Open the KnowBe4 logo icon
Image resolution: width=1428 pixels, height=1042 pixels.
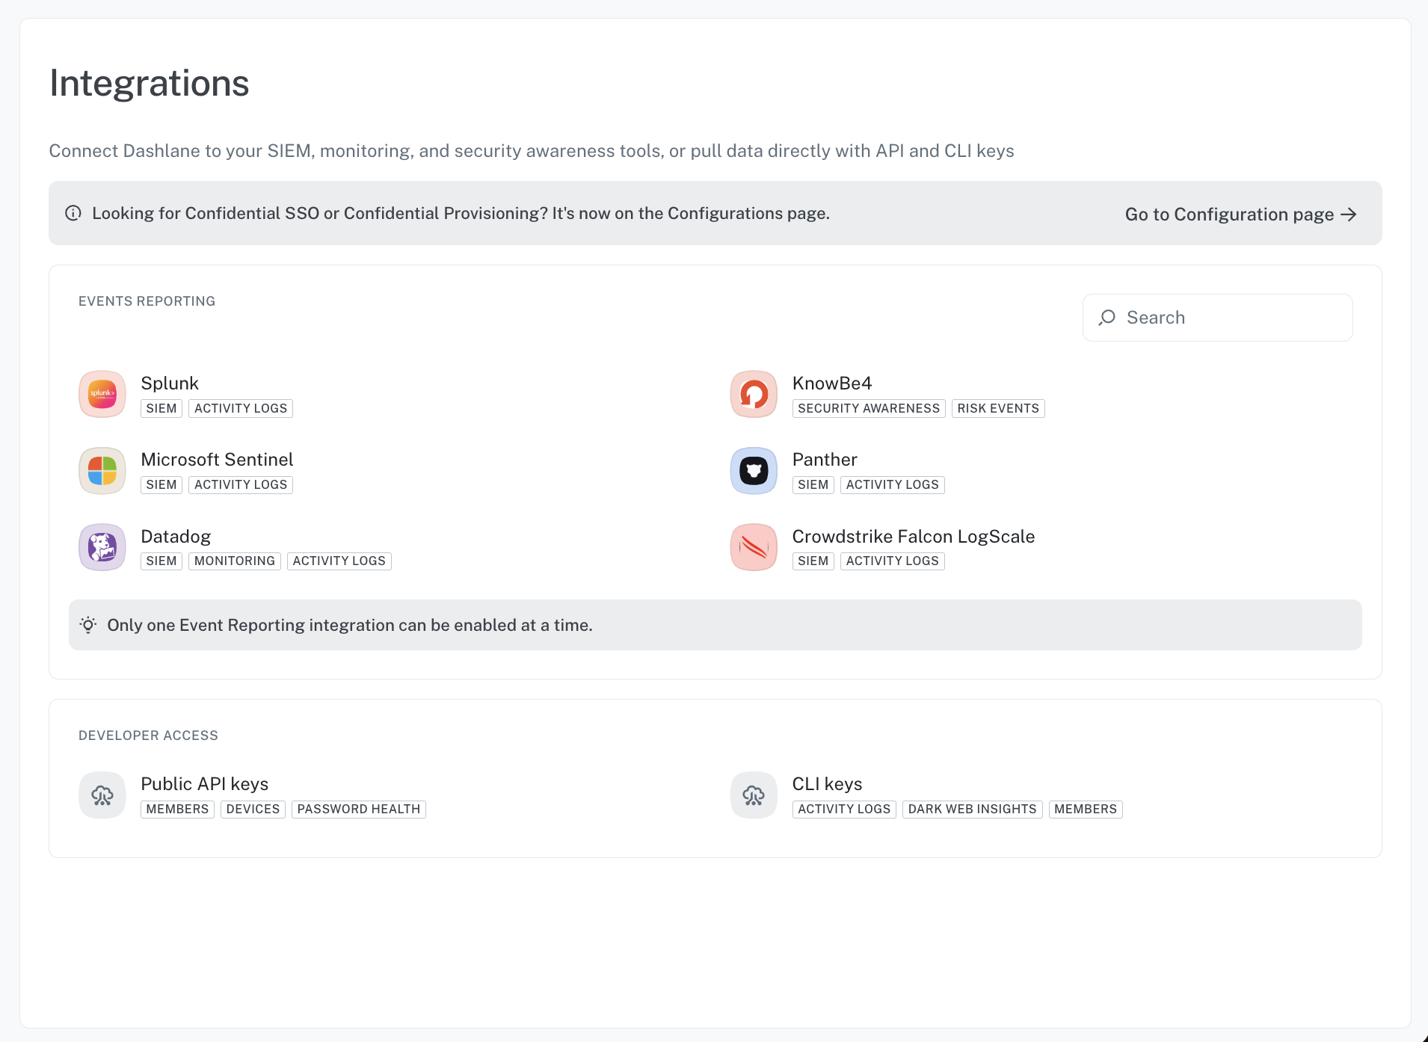[x=754, y=394]
